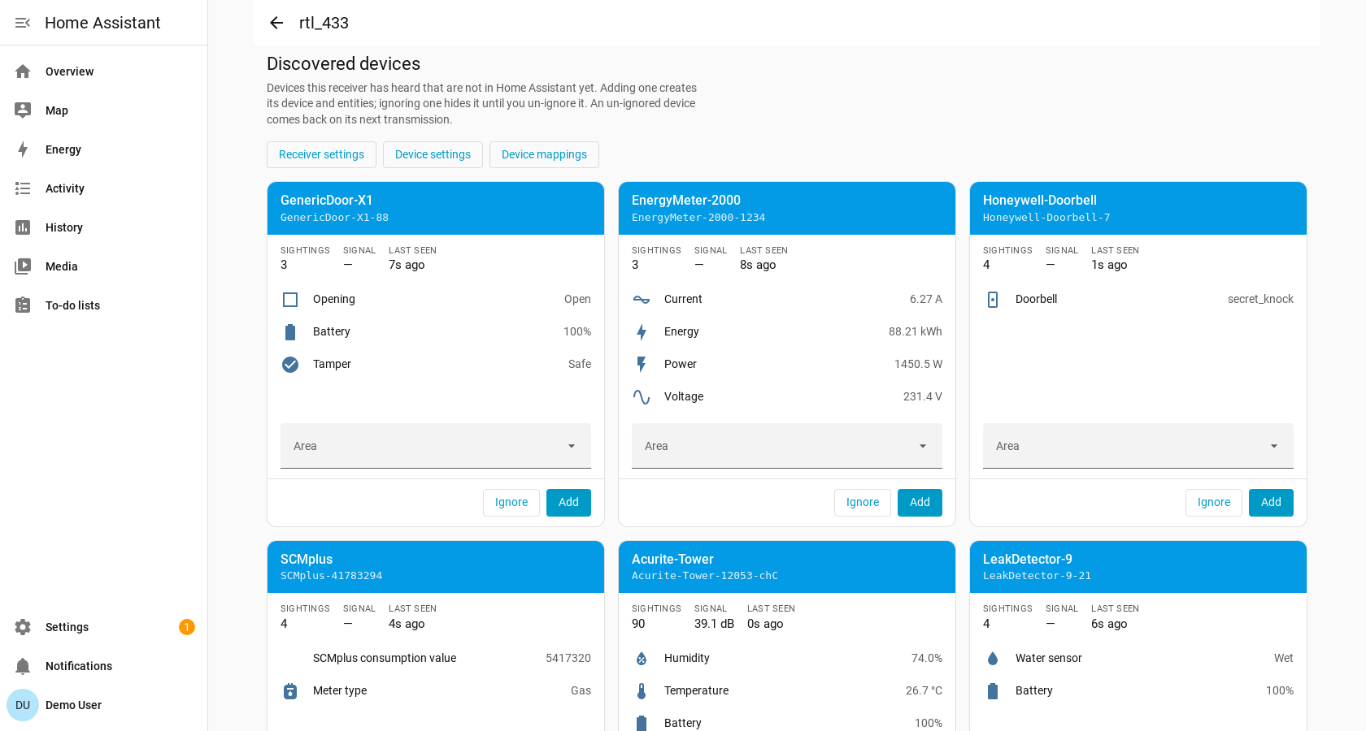
Task: Click the Current icon on EnergyMeter-2000
Action: coord(642,300)
